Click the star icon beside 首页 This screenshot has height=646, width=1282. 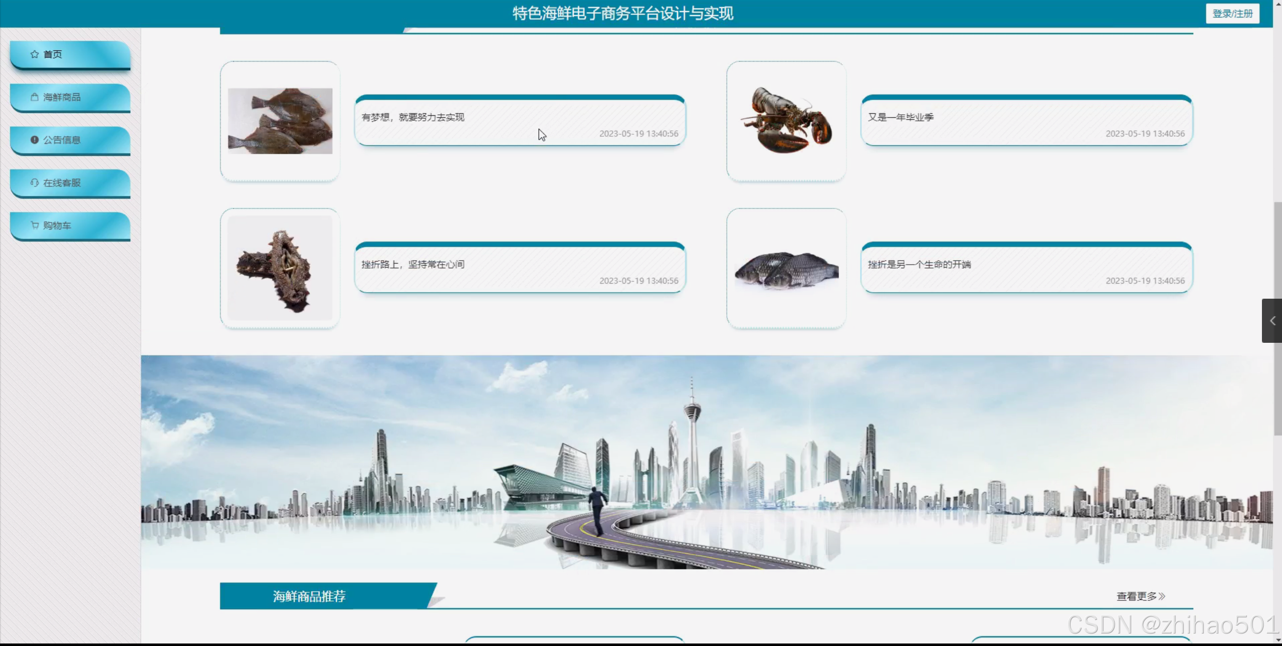[x=35, y=54]
